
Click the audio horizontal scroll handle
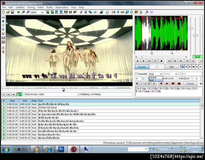142,57
